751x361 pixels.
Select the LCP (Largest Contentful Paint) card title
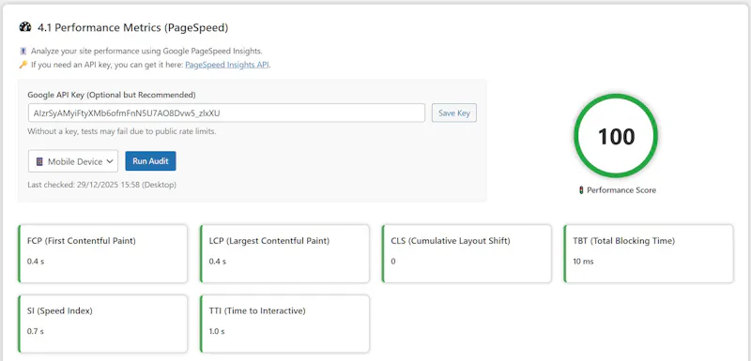click(269, 241)
